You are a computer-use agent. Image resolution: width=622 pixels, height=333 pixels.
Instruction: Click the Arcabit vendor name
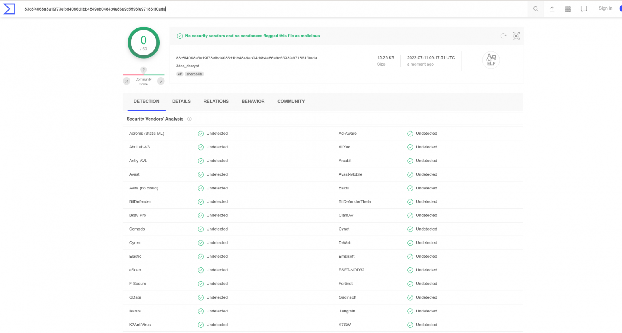[x=345, y=161]
